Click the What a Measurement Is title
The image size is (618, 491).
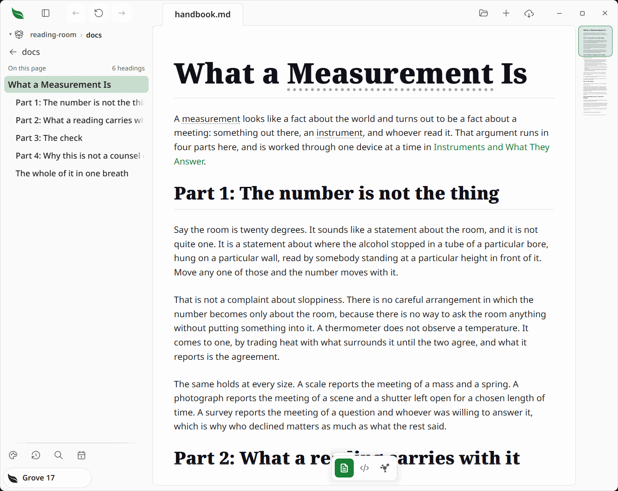(350, 73)
